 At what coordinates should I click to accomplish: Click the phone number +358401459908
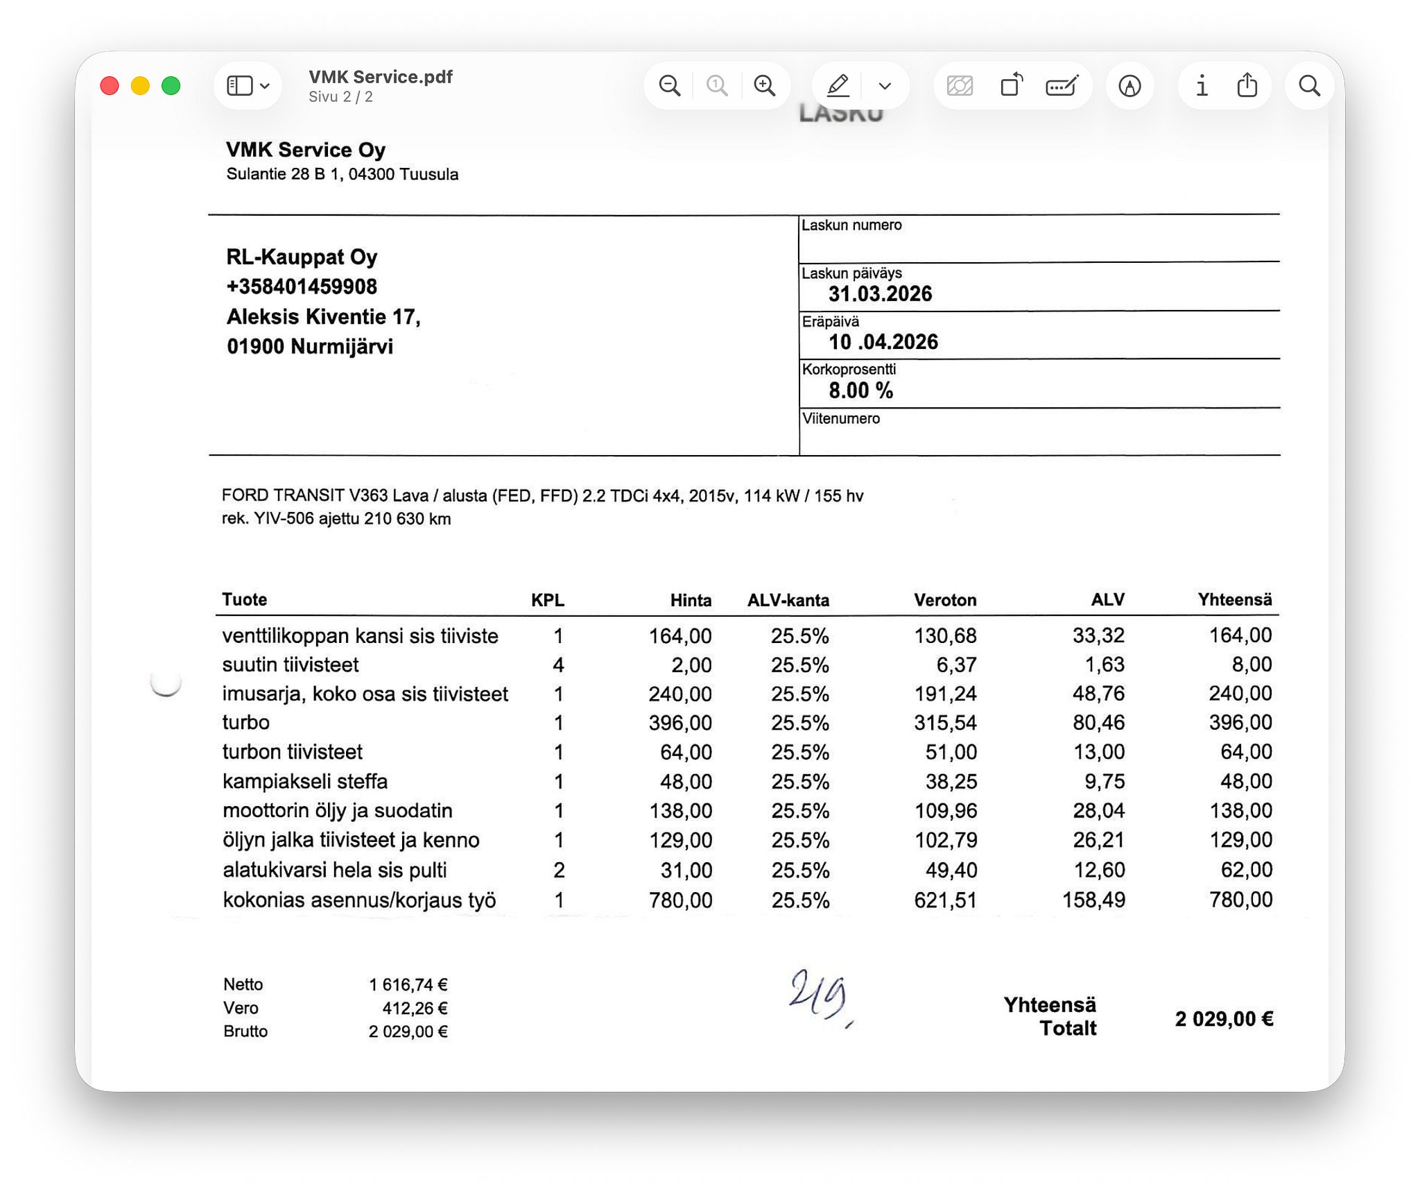[302, 286]
